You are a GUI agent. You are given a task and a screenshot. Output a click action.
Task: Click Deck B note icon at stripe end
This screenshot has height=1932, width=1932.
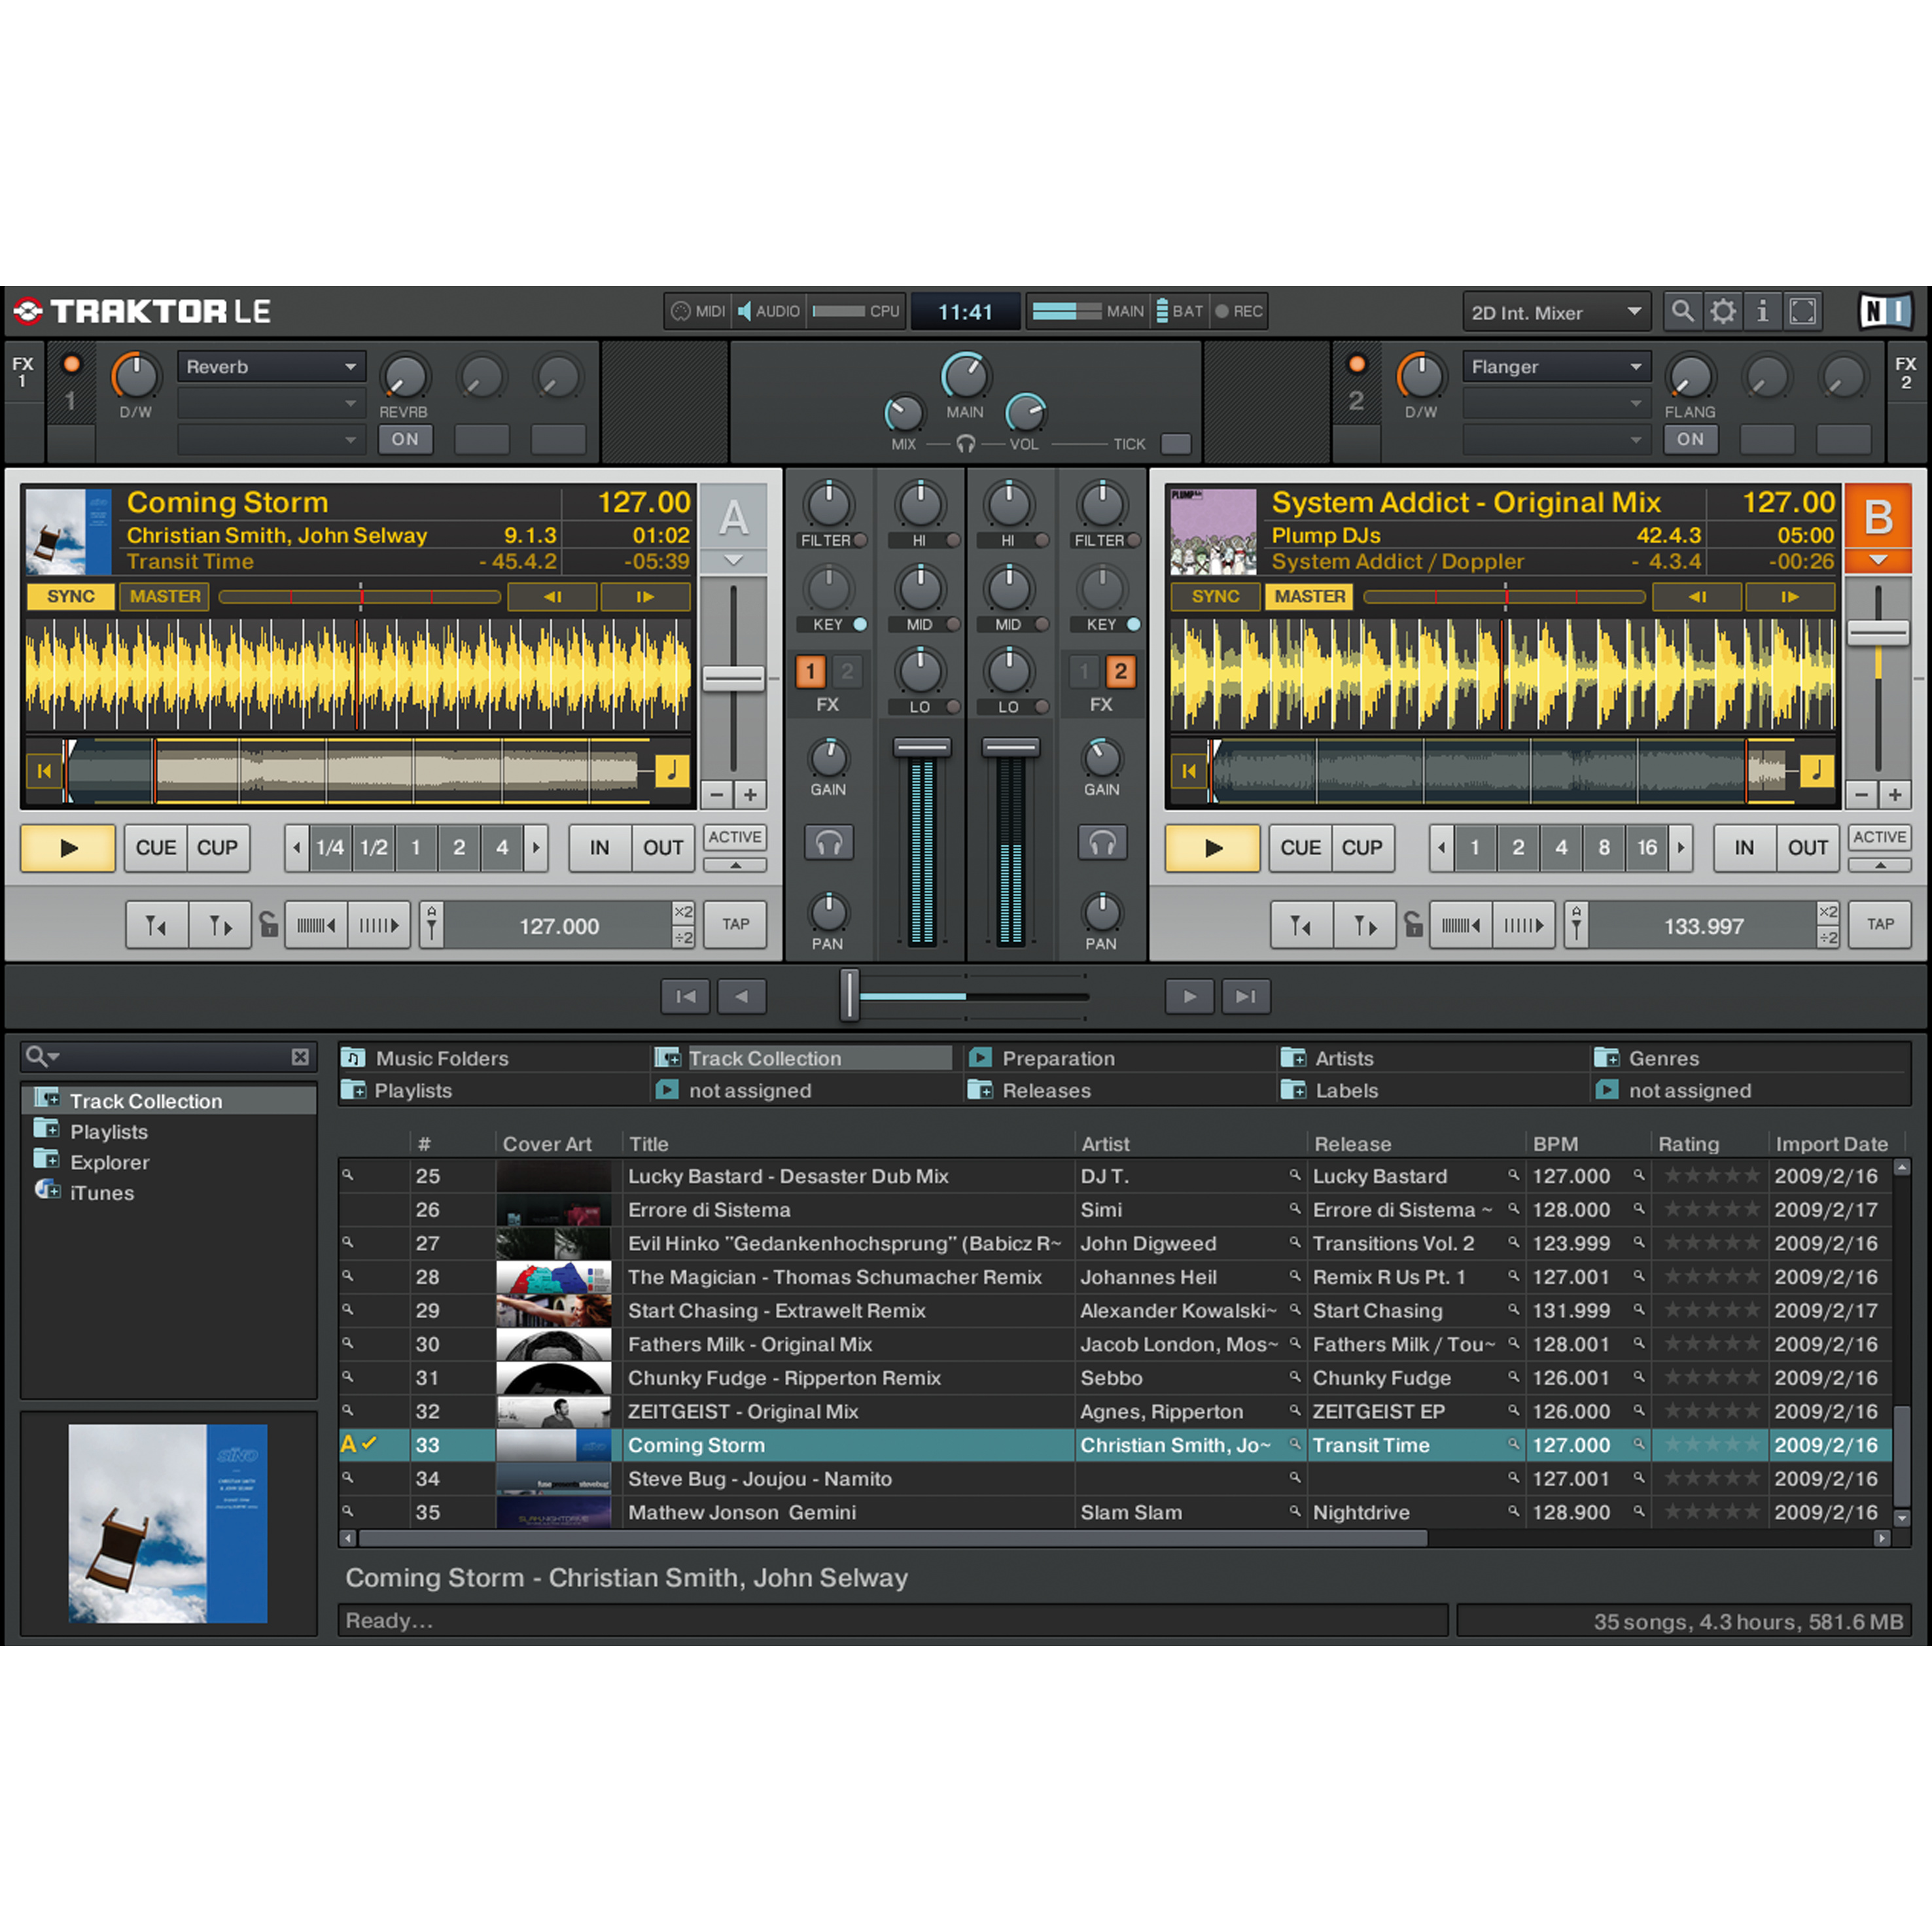coord(1817,770)
